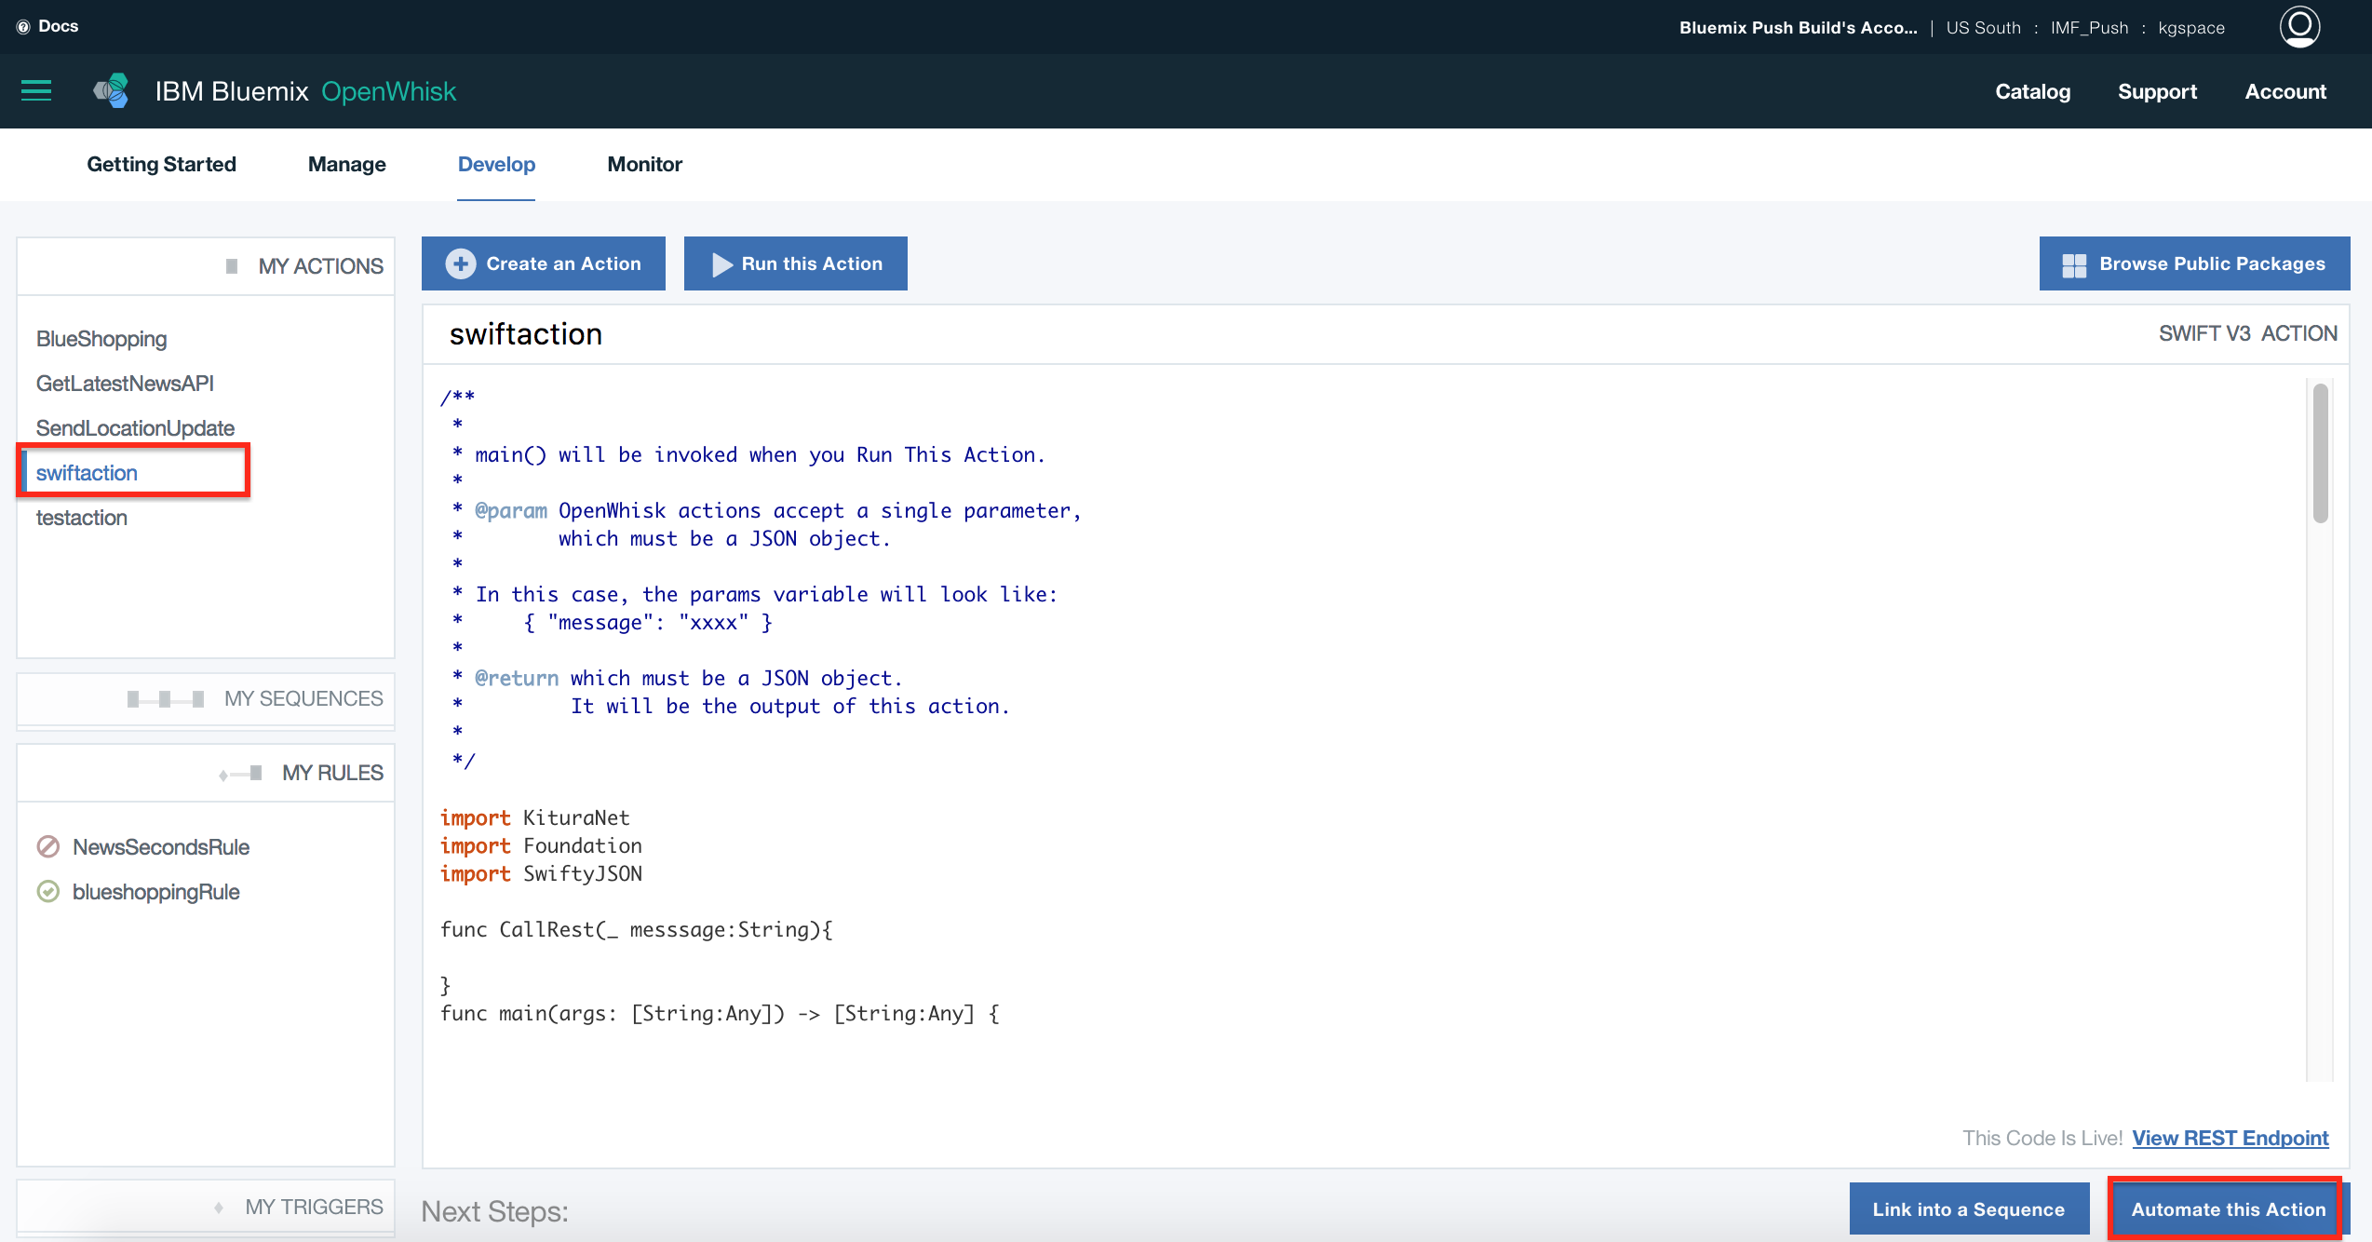Image resolution: width=2372 pixels, height=1242 pixels.
Task: Switch to the Manage tab
Action: (347, 164)
